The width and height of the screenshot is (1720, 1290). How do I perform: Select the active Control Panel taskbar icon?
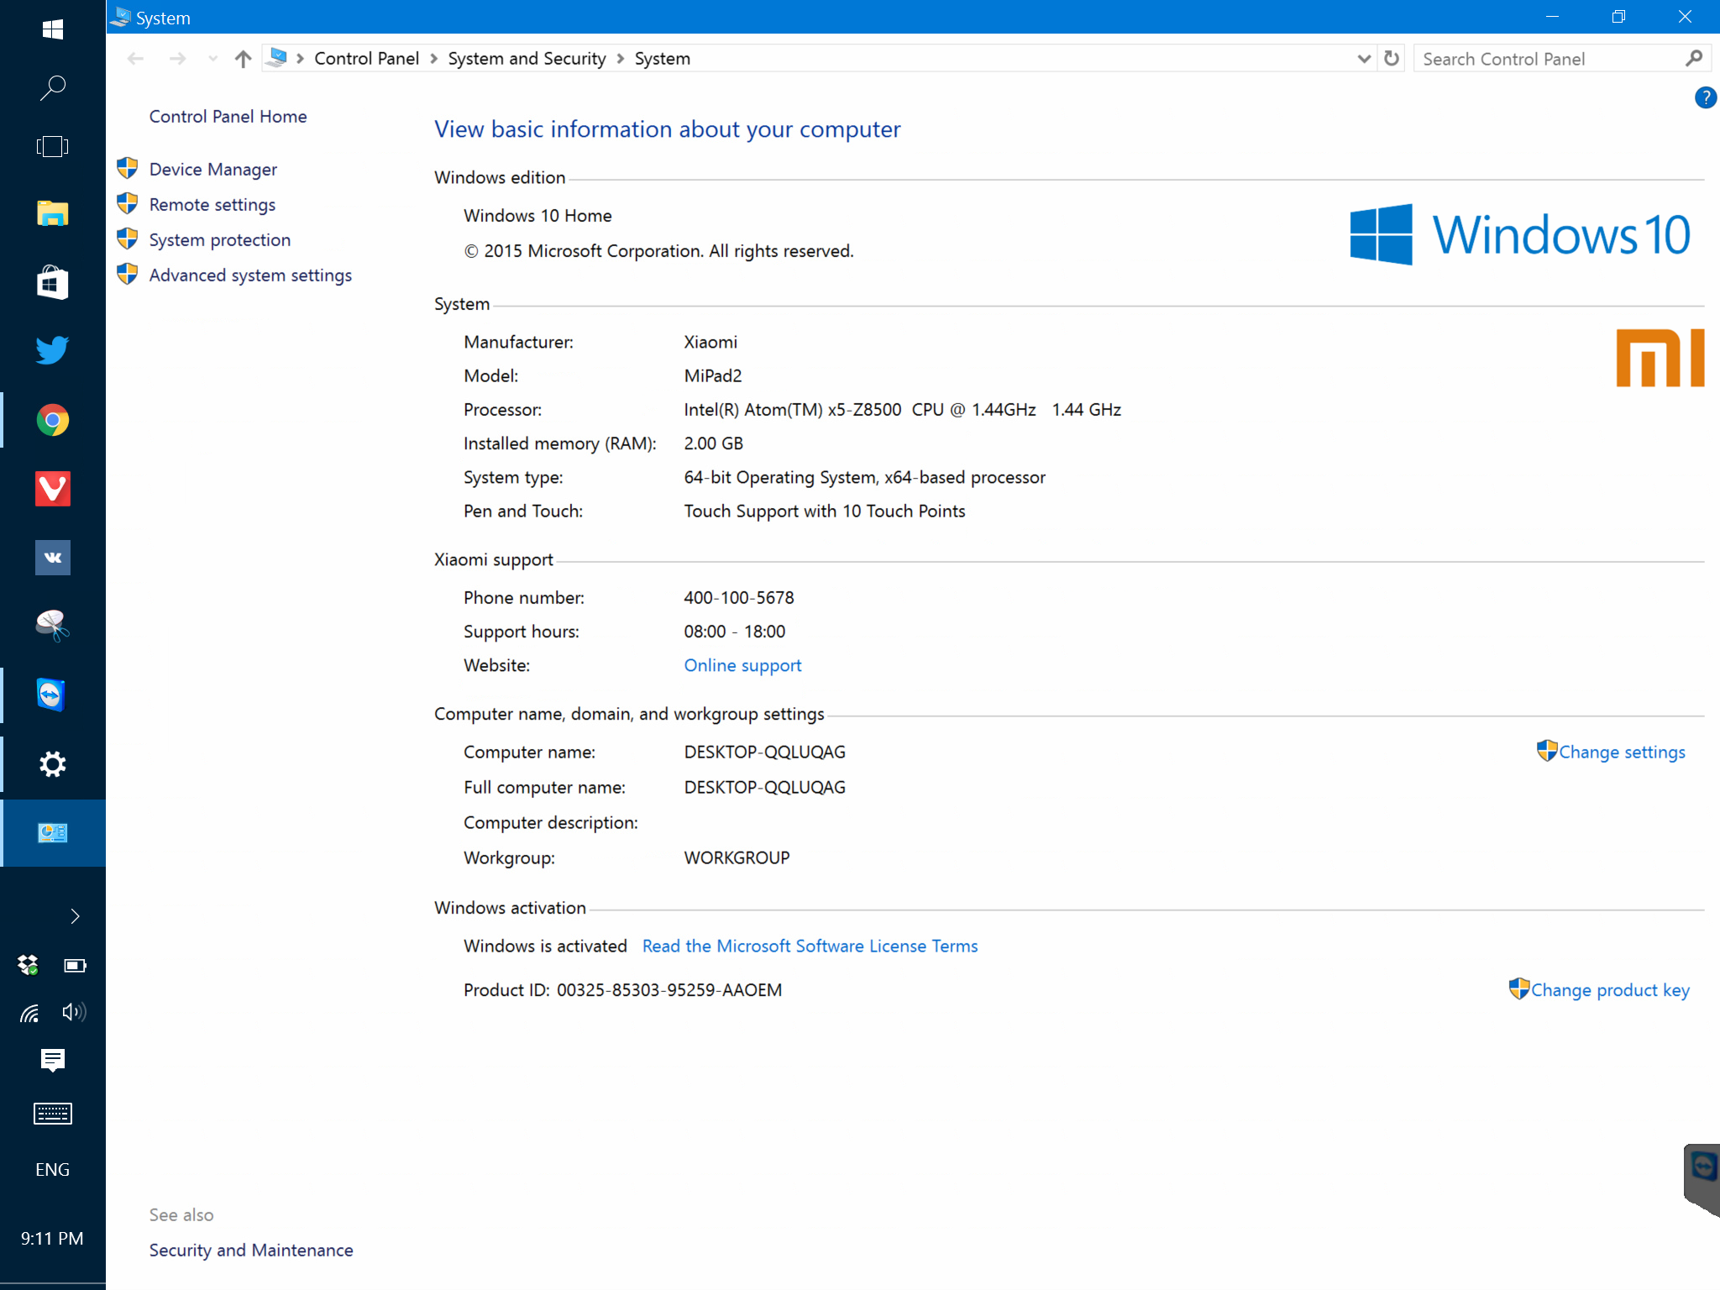pos(53,832)
